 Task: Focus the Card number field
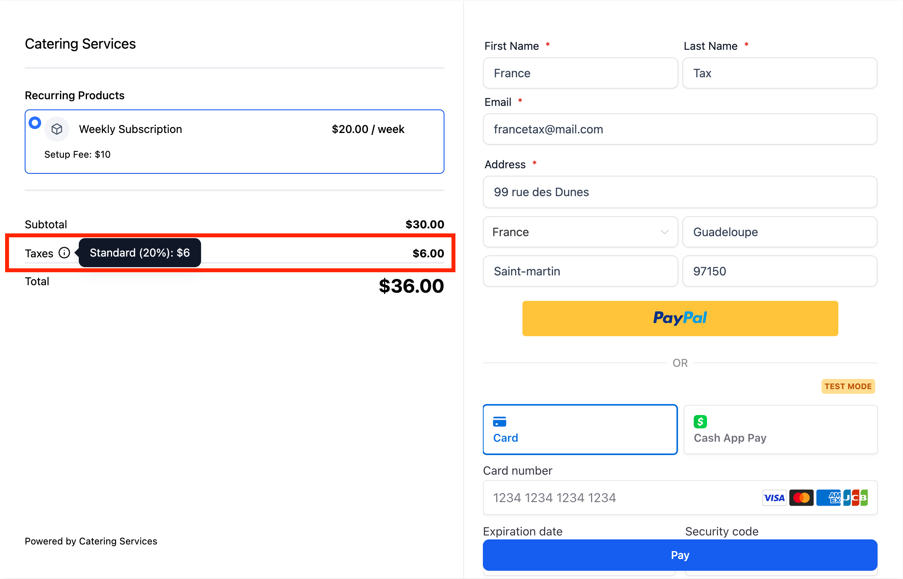680,498
